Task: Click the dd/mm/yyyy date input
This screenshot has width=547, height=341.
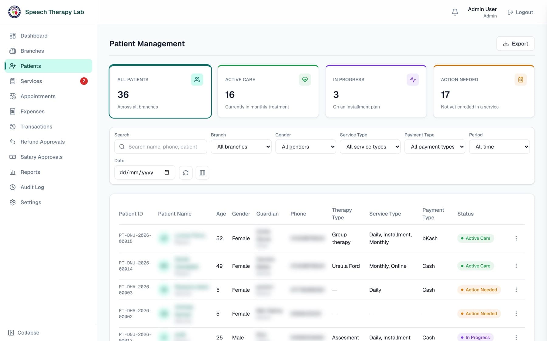Action: [x=144, y=172]
